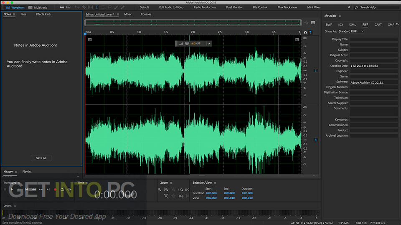
Task: Choose the Dual Monitor workspace
Action: click(234, 7)
